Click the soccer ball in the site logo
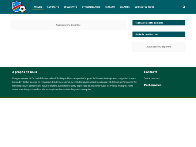Viewport: 196px width, 147px height. (22, 9)
